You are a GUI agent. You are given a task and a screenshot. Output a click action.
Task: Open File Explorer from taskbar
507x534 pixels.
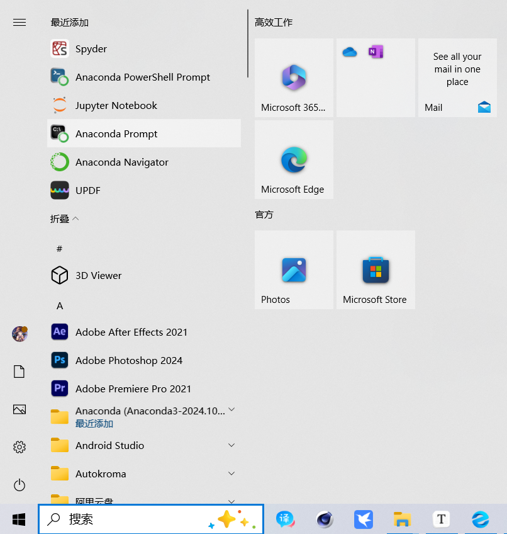tap(402, 520)
